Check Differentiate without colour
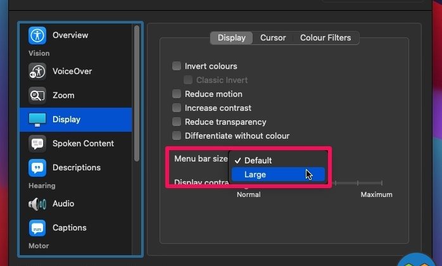This screenshot has height=266, width=442. tap(177, 136)
